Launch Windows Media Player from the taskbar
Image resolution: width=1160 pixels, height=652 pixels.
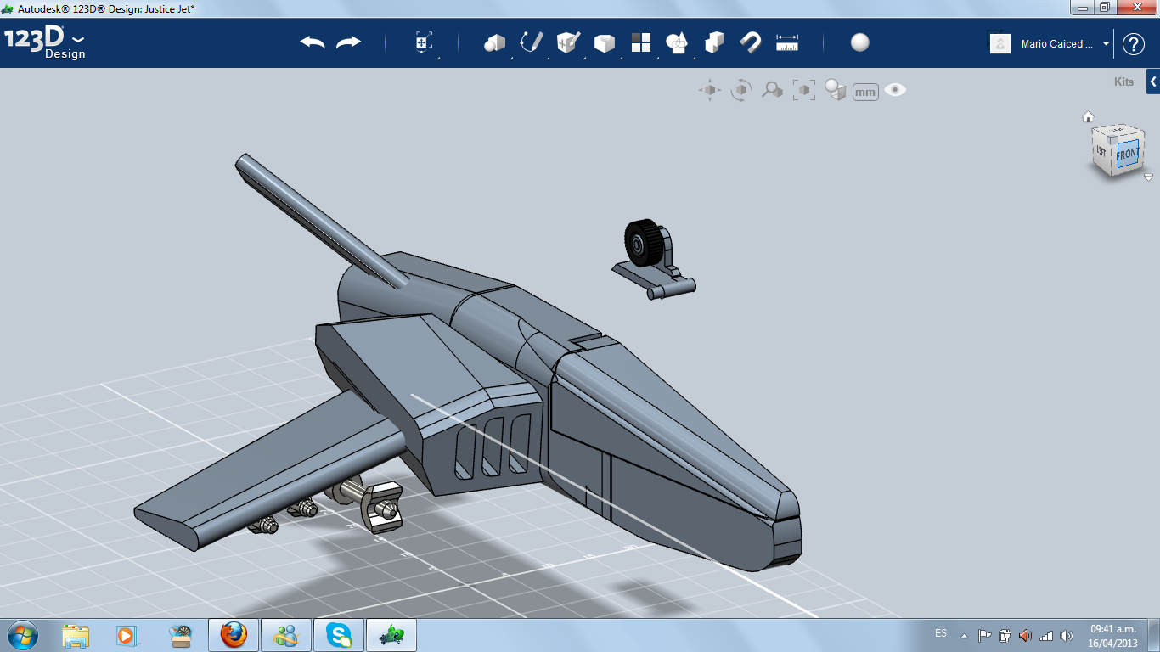coord(127,635)
